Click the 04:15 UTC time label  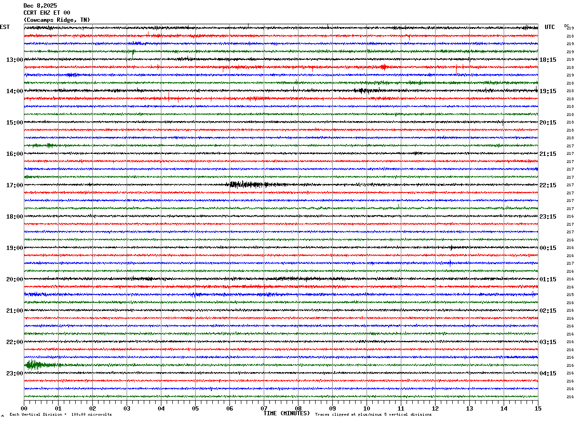(548, 373)
